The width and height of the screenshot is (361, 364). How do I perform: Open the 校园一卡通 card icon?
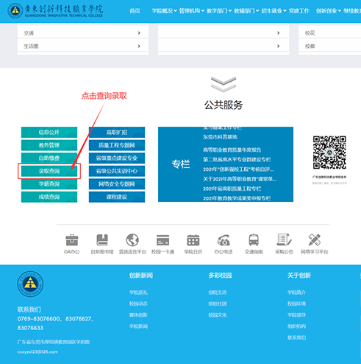click(x=162, y=240)
